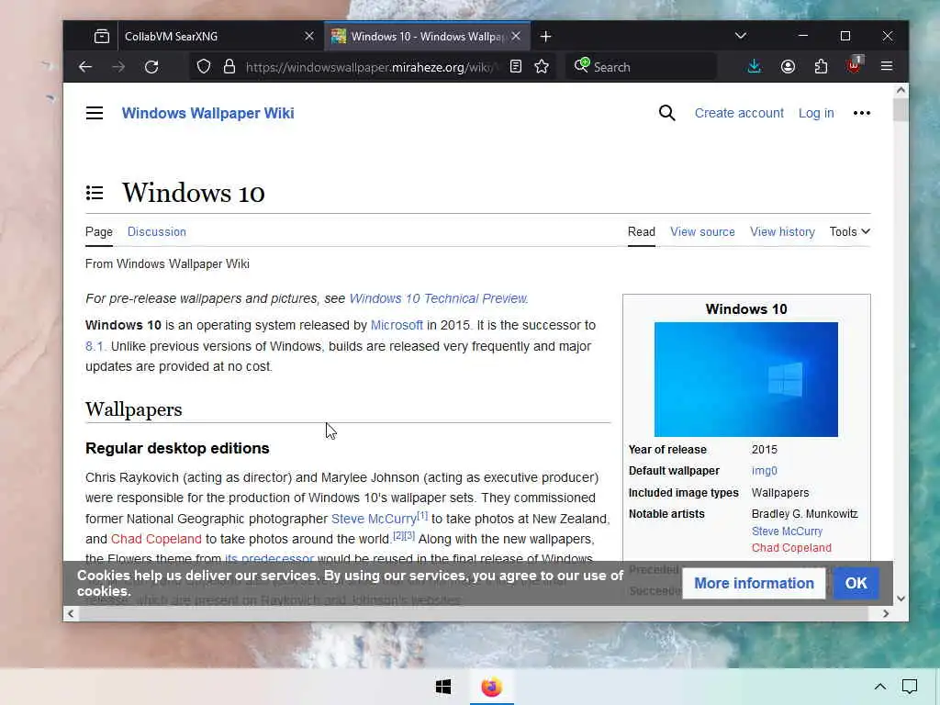The height and width of the screenshot is (705, 940).
Task: Accept cookies with the OK button
Action: tap(856, 583)
